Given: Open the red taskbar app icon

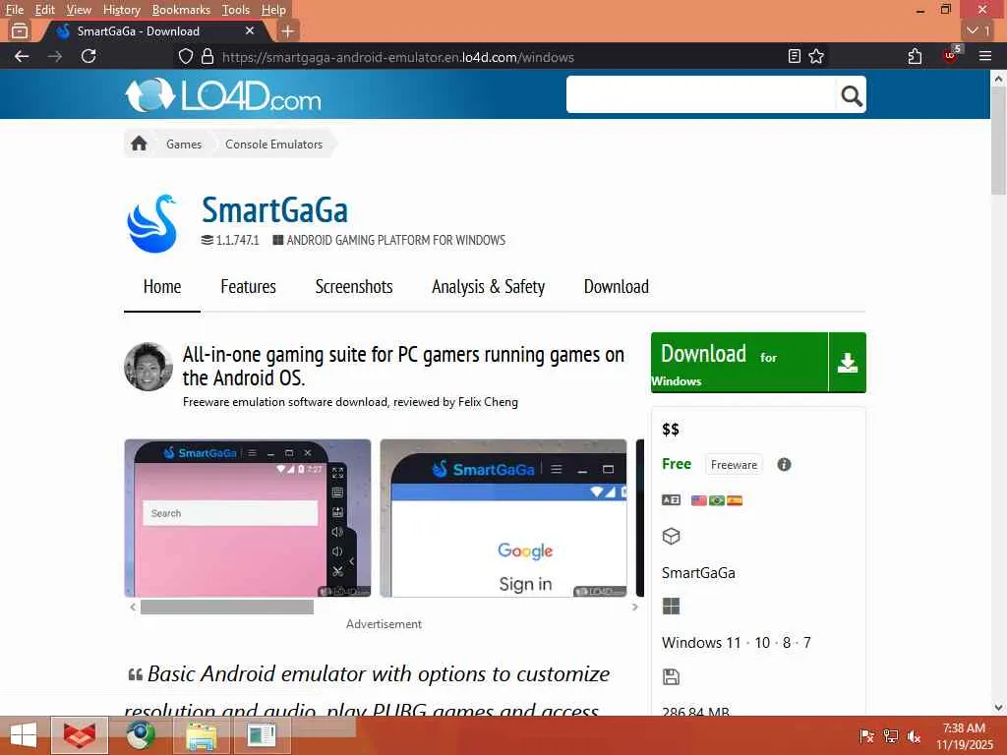Looking at the screenshot, I should click(80, 735).
